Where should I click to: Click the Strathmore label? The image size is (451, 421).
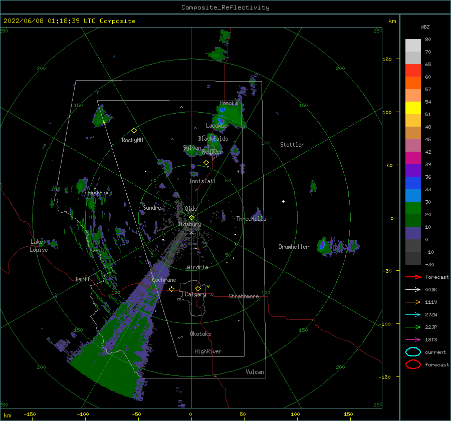pyautogui.click(x=244, y=296)
